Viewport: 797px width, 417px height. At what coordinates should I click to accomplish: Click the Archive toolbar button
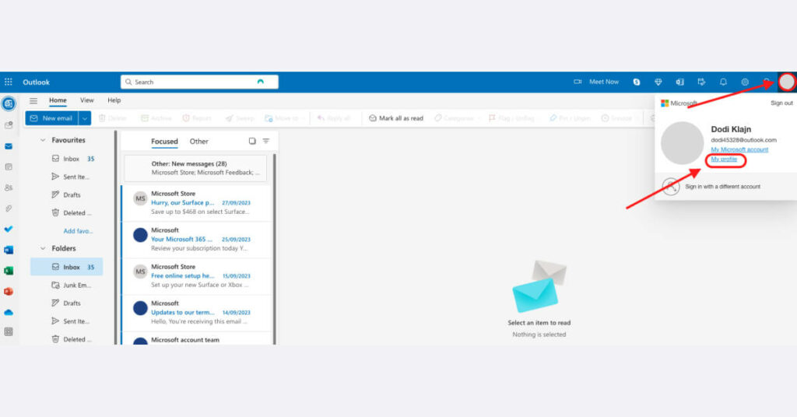[156, 117]
